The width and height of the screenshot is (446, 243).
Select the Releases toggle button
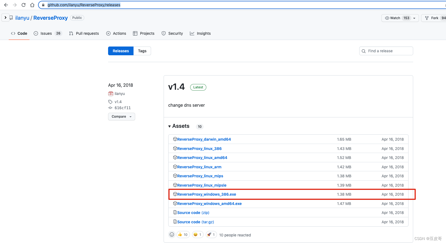(x=121, y=51)
